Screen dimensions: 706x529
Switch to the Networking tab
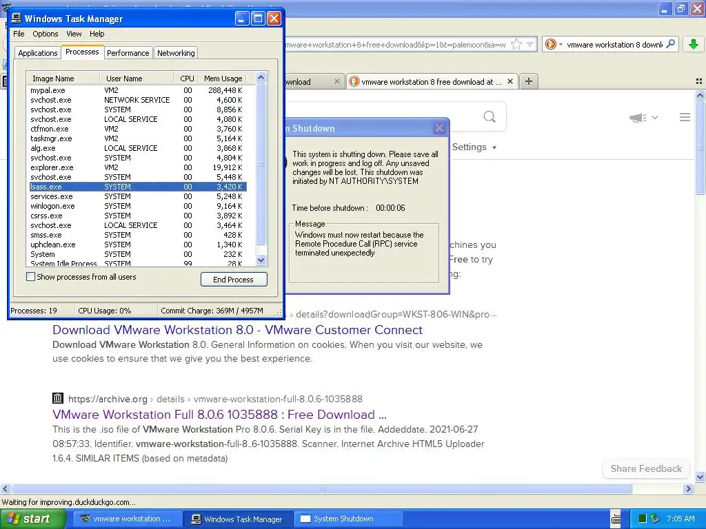point(176,53)
